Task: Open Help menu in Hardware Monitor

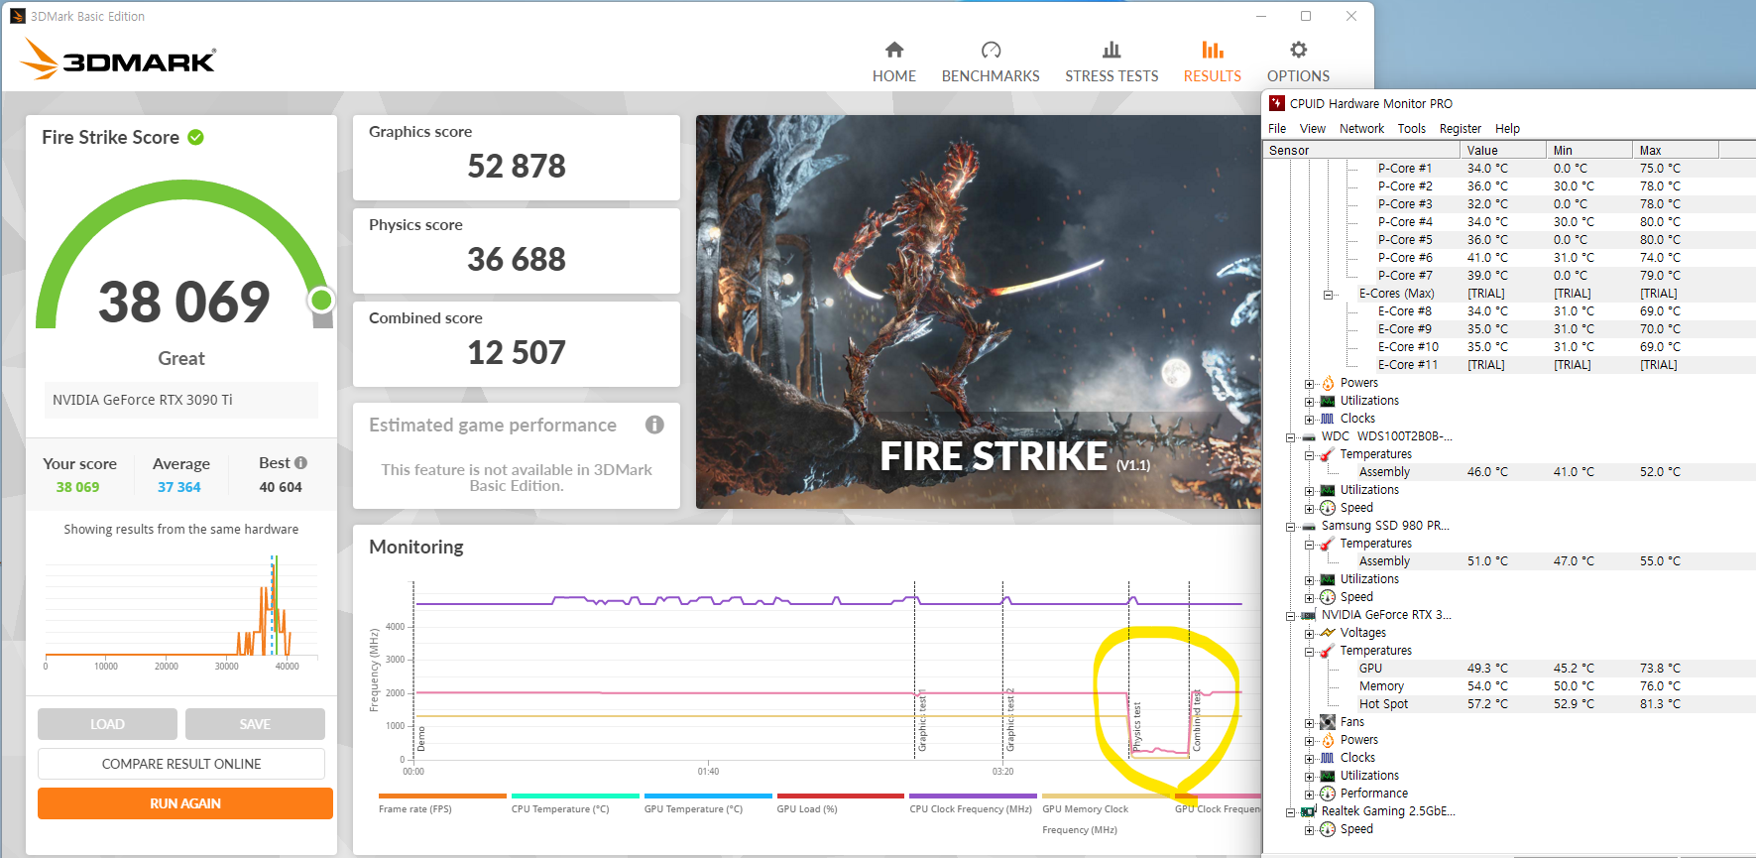Action: tap(1507, 129)
